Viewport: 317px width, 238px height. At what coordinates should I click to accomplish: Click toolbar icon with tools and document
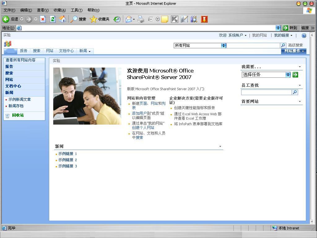(x=184, y=19)
